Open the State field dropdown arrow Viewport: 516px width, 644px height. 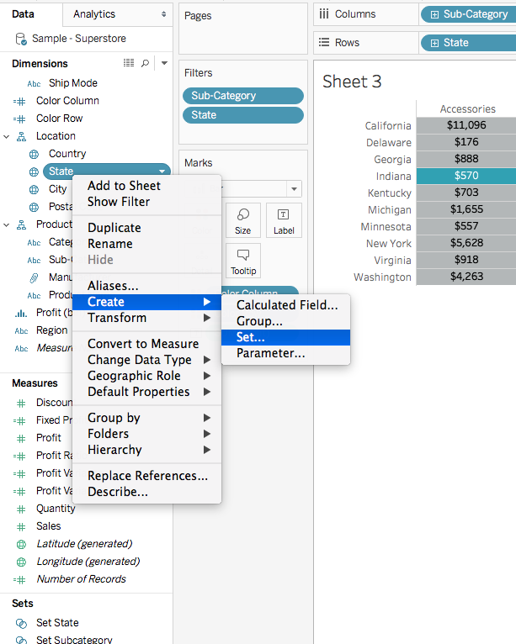point(160,172)
